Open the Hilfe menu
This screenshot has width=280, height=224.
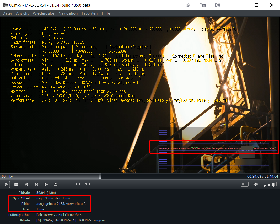tap(106, 13)
